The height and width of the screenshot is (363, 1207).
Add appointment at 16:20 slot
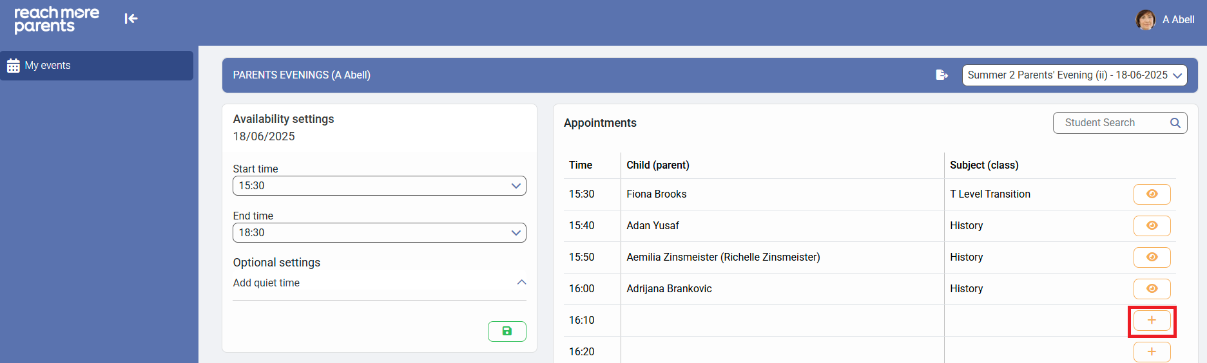(1152, 351)
